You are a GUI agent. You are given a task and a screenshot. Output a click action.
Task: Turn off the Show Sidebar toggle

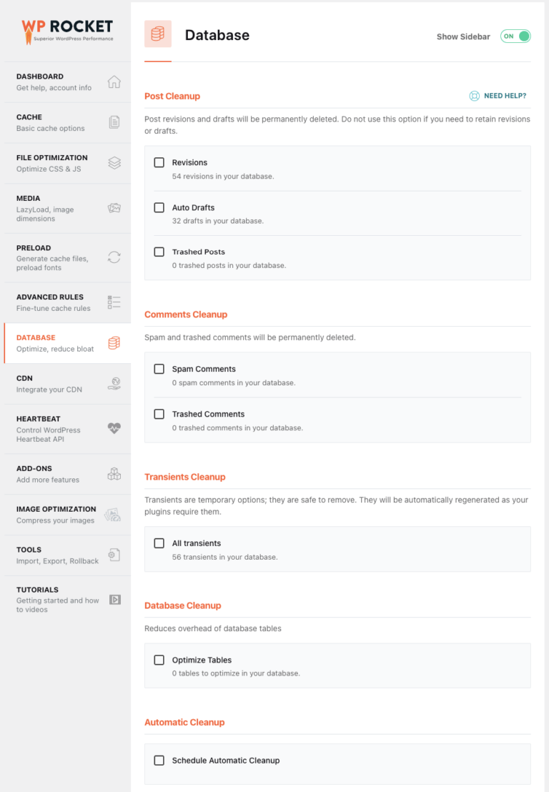(515, 36)
